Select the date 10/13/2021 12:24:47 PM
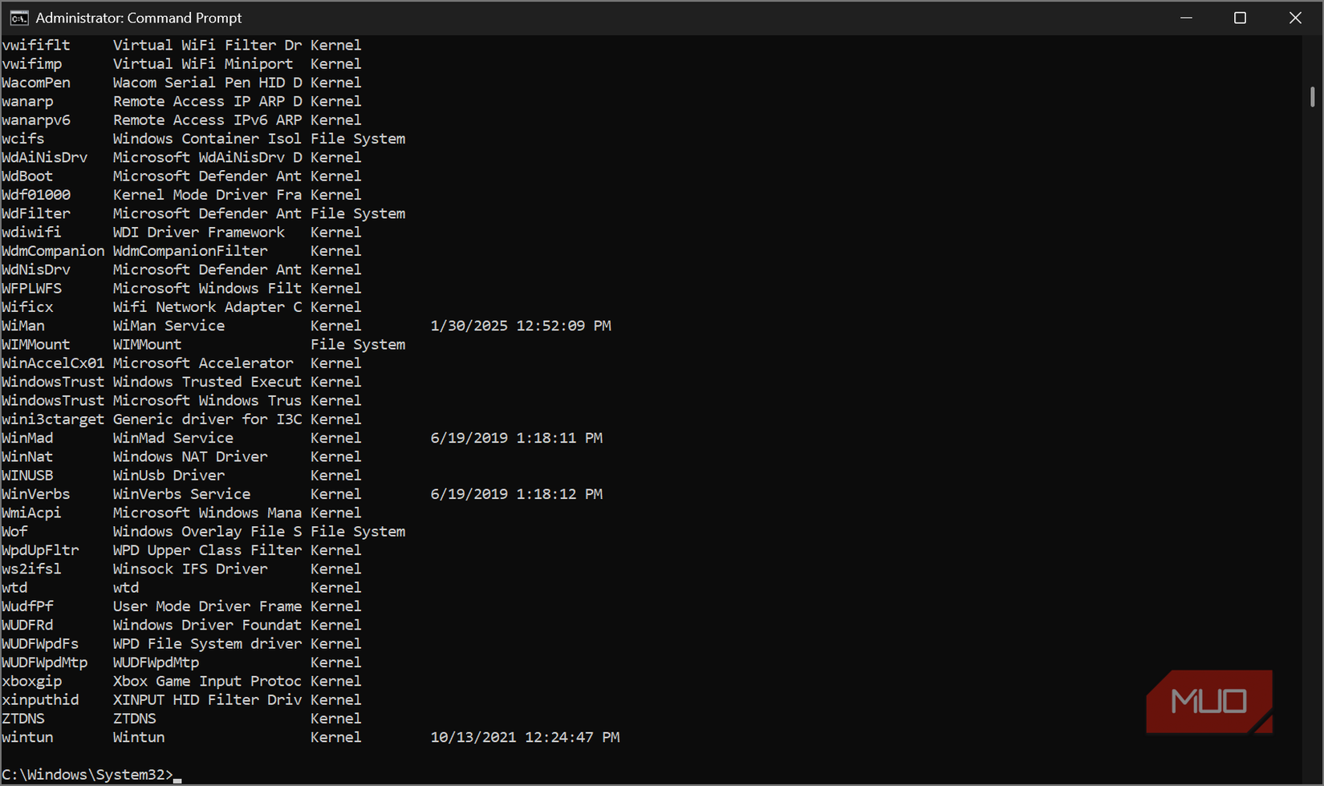The height and width of the screenshot is (786, 1324). tap(526, 738)
